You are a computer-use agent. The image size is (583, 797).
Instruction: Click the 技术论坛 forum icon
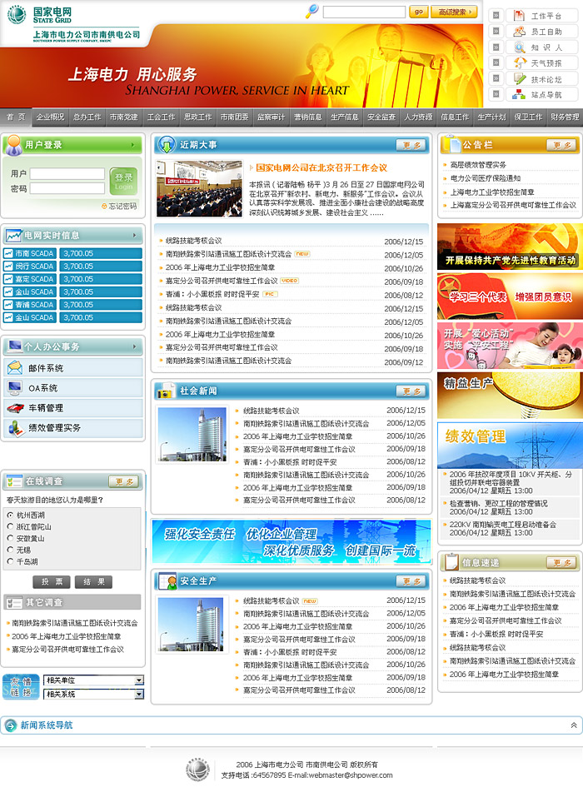tap(519, 79)
